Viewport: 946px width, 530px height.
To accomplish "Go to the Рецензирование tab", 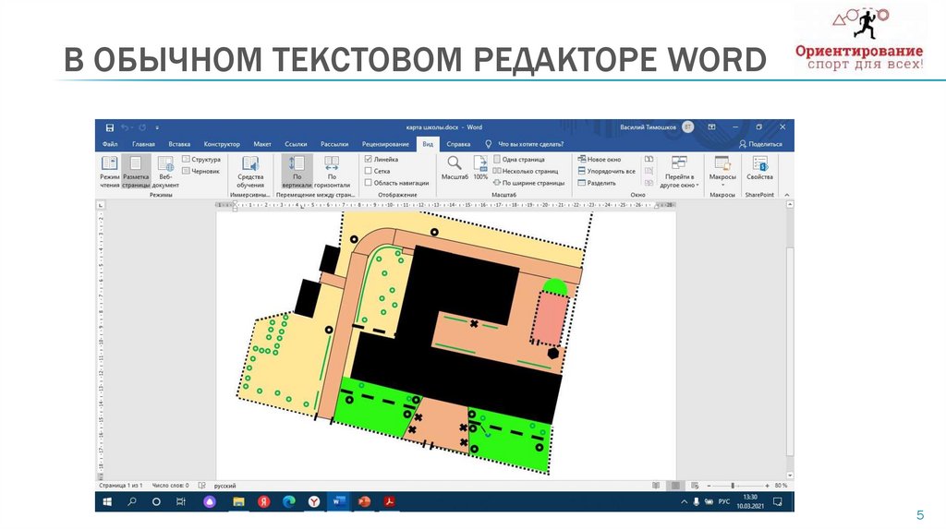I will tap(385, 144).
